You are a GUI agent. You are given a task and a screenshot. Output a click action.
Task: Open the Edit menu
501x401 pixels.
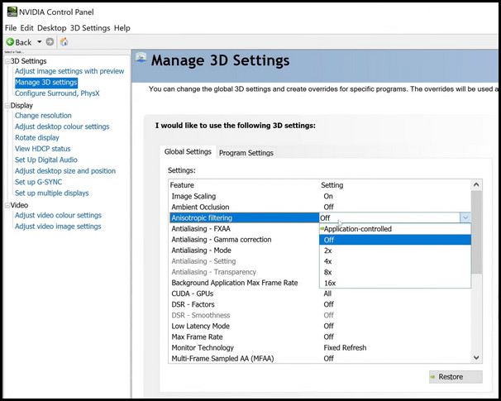[26, 28]
